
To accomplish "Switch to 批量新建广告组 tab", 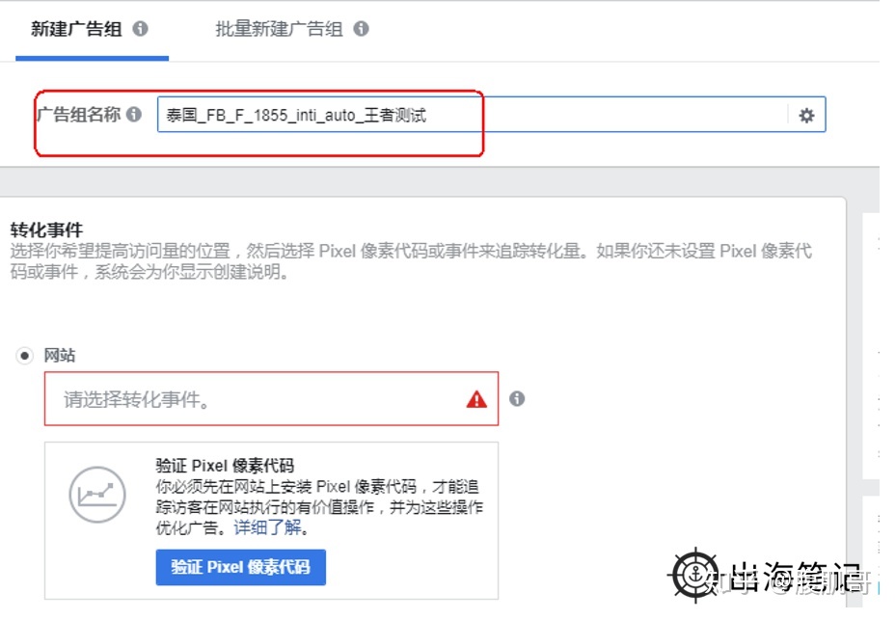I will pyautogui.click(x=279, y=29).
